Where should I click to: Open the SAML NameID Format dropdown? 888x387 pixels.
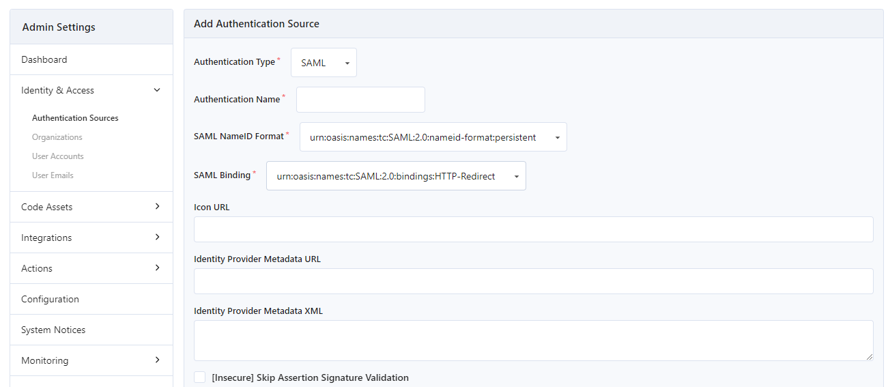pyautogui.click(x=433, y=137)
